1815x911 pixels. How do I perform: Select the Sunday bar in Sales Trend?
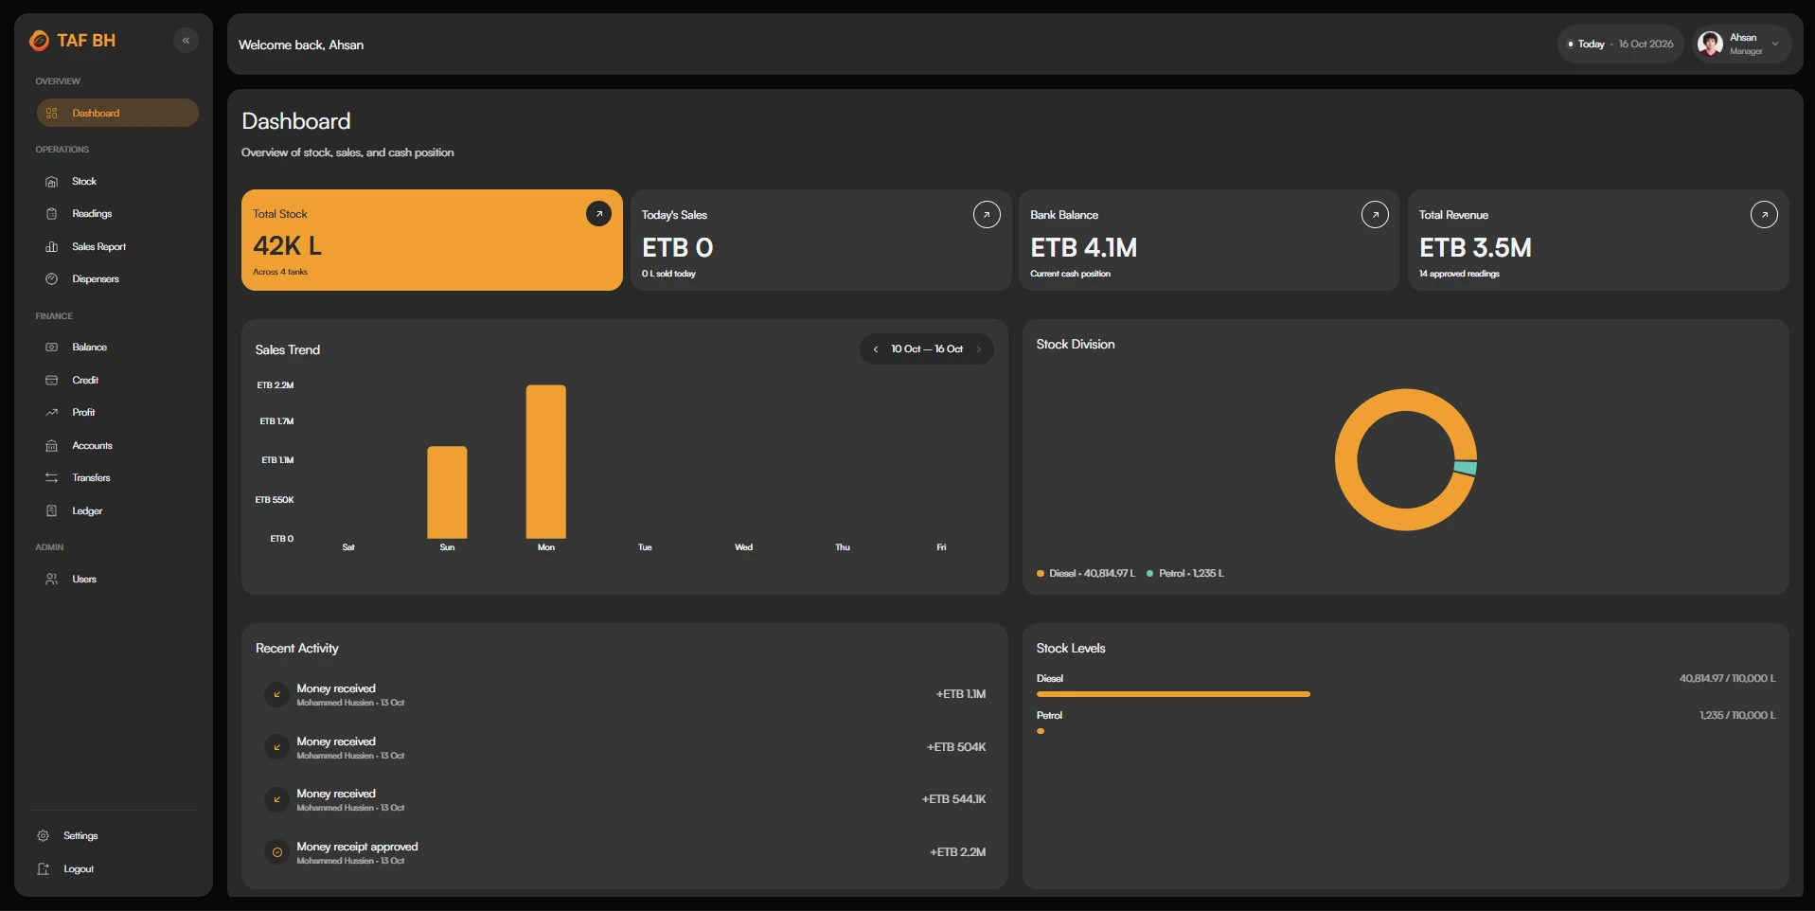point(447,492)
